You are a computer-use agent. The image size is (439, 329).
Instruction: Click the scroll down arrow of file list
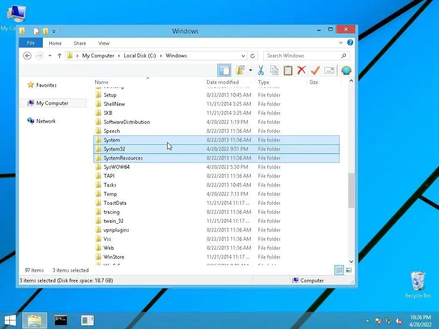352,262
